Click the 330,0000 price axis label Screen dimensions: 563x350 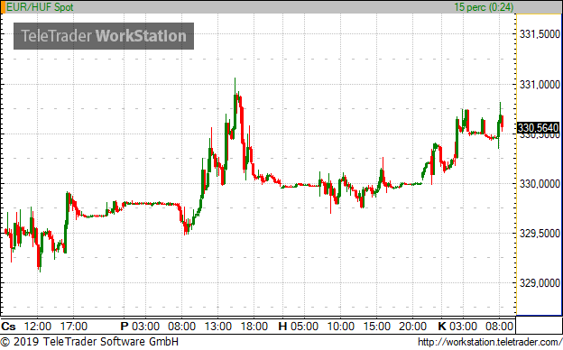(540, 184)
